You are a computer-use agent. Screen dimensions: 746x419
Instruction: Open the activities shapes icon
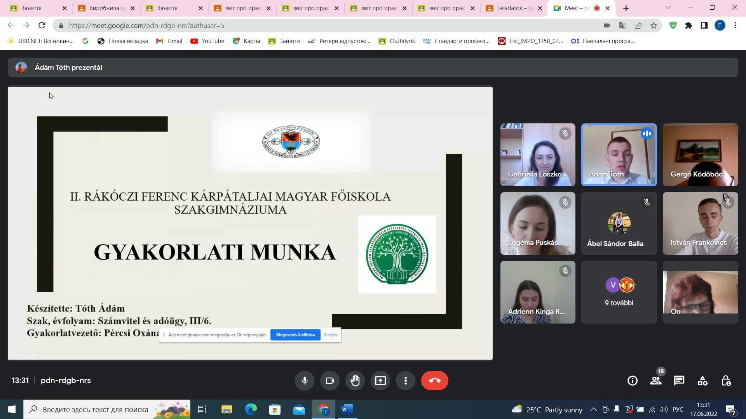coord(702,381)
